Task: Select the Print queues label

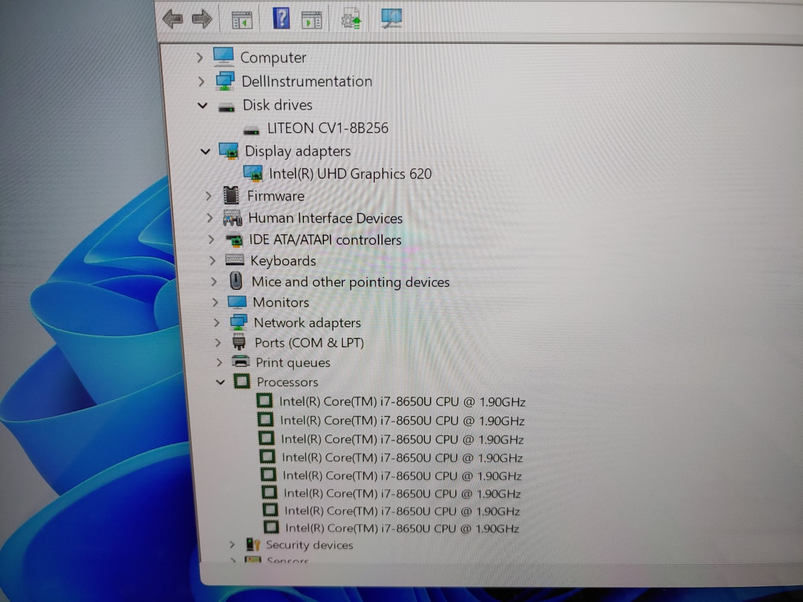Action: [x=293, y=362]
